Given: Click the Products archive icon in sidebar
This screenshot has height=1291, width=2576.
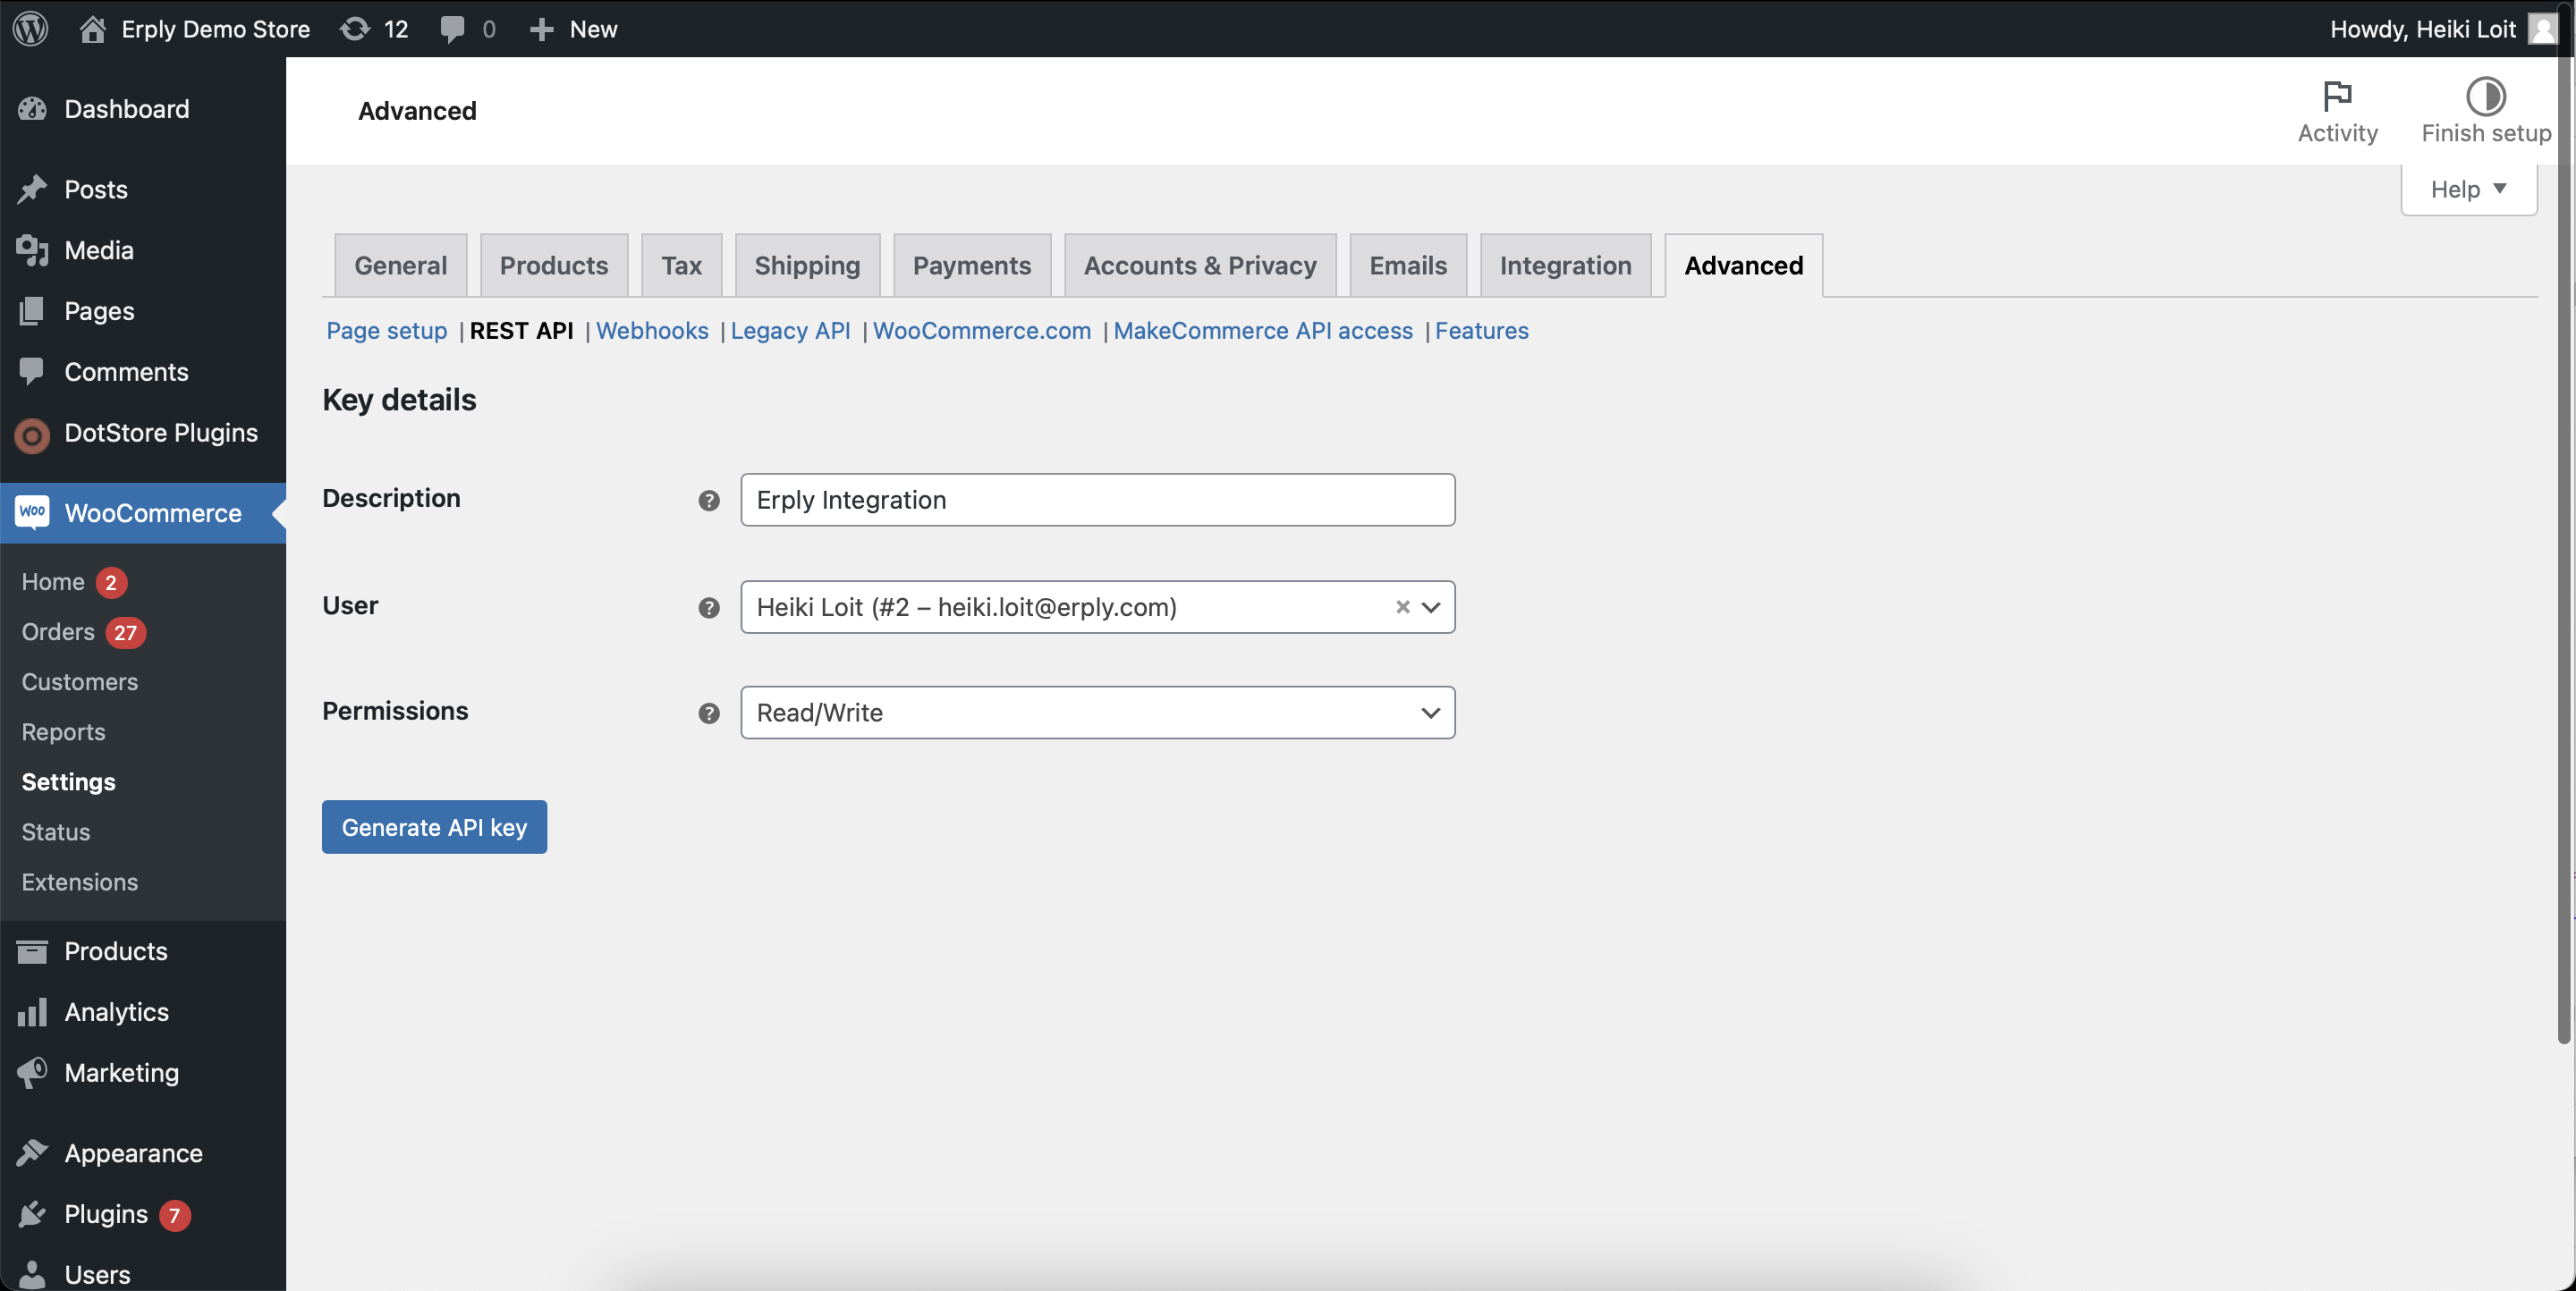Looking at the screenshot, I should [x=33, y=951].
